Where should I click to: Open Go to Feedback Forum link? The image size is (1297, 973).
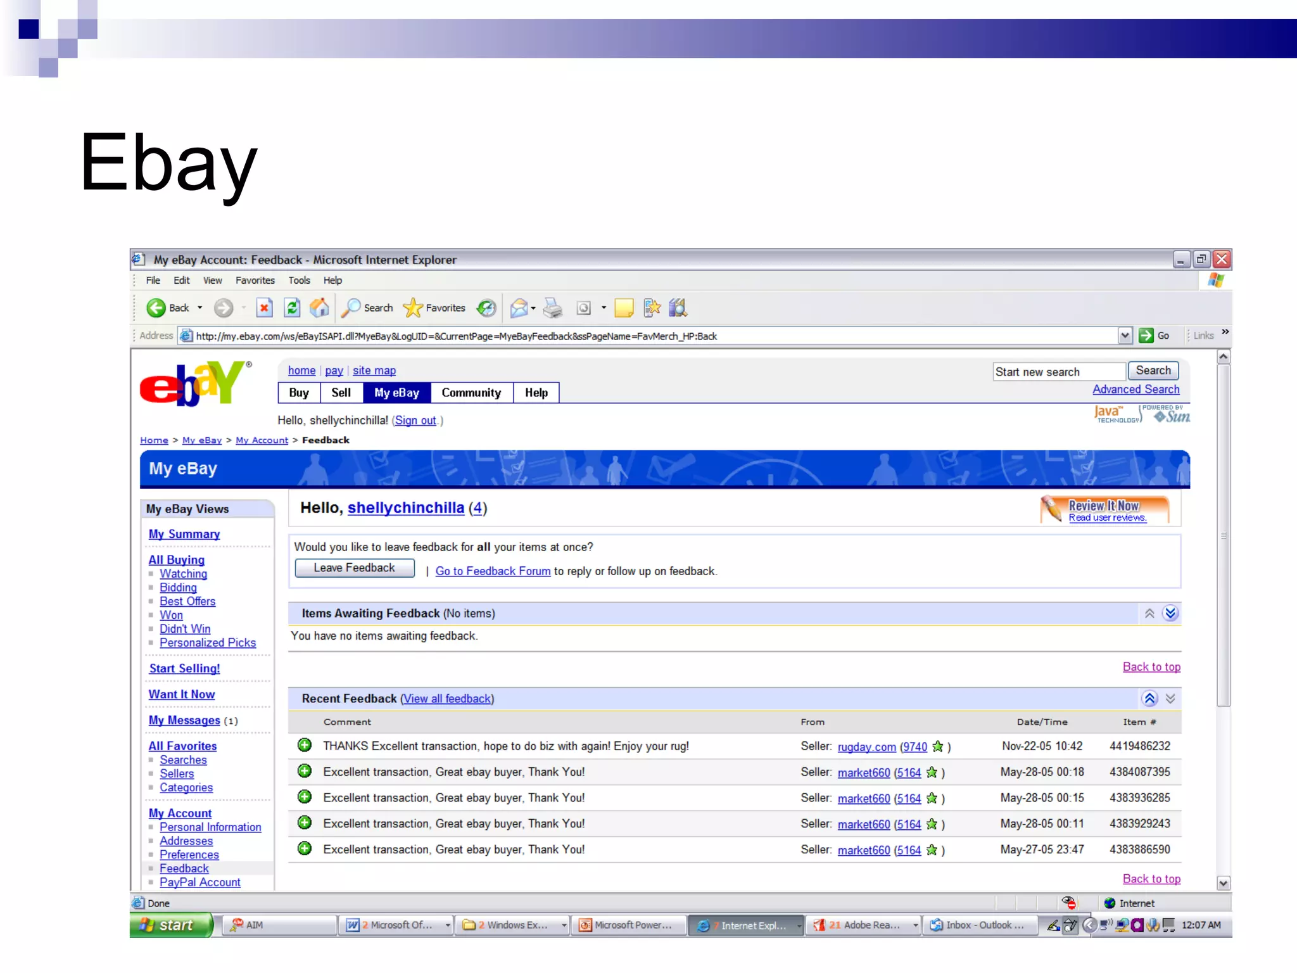click(x=493, y=571)
